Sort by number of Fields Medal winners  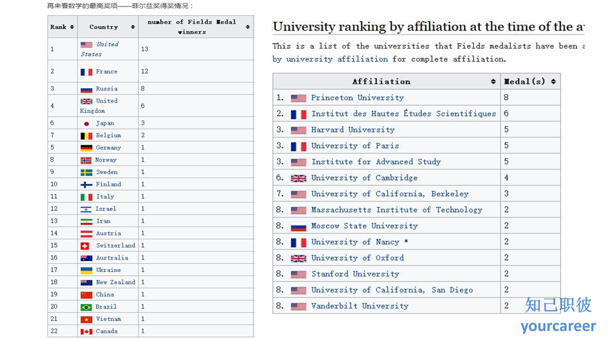248,27
